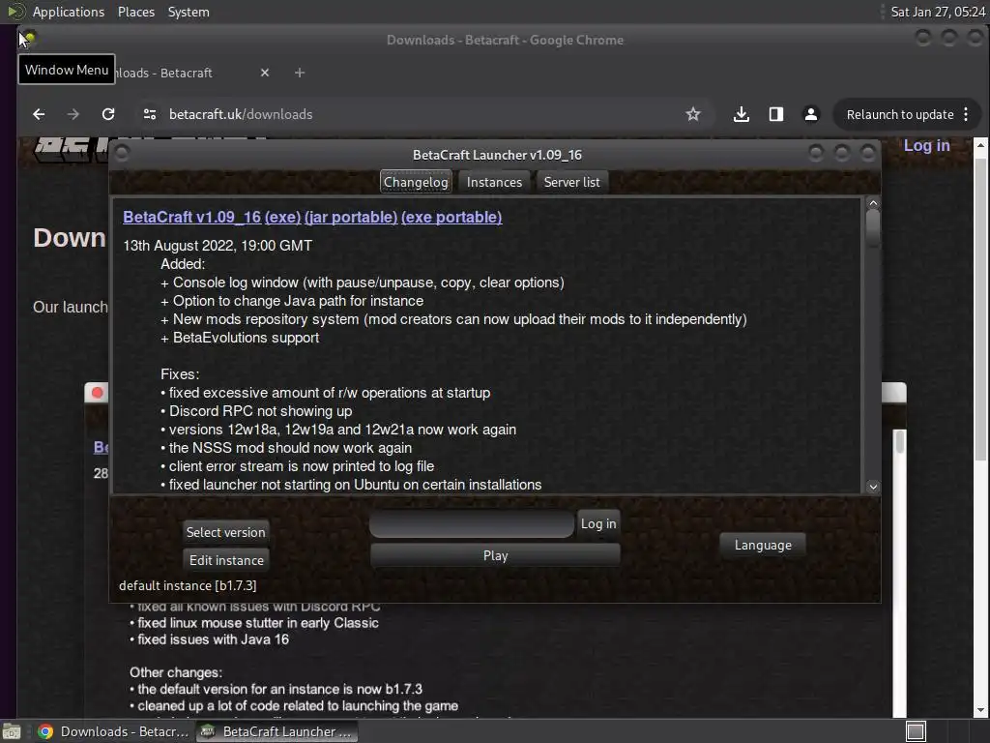Click changelog scroll down arrow
The height and width of the screenshot is (743, 990).
pyautogui.click(x=873, y=487)
